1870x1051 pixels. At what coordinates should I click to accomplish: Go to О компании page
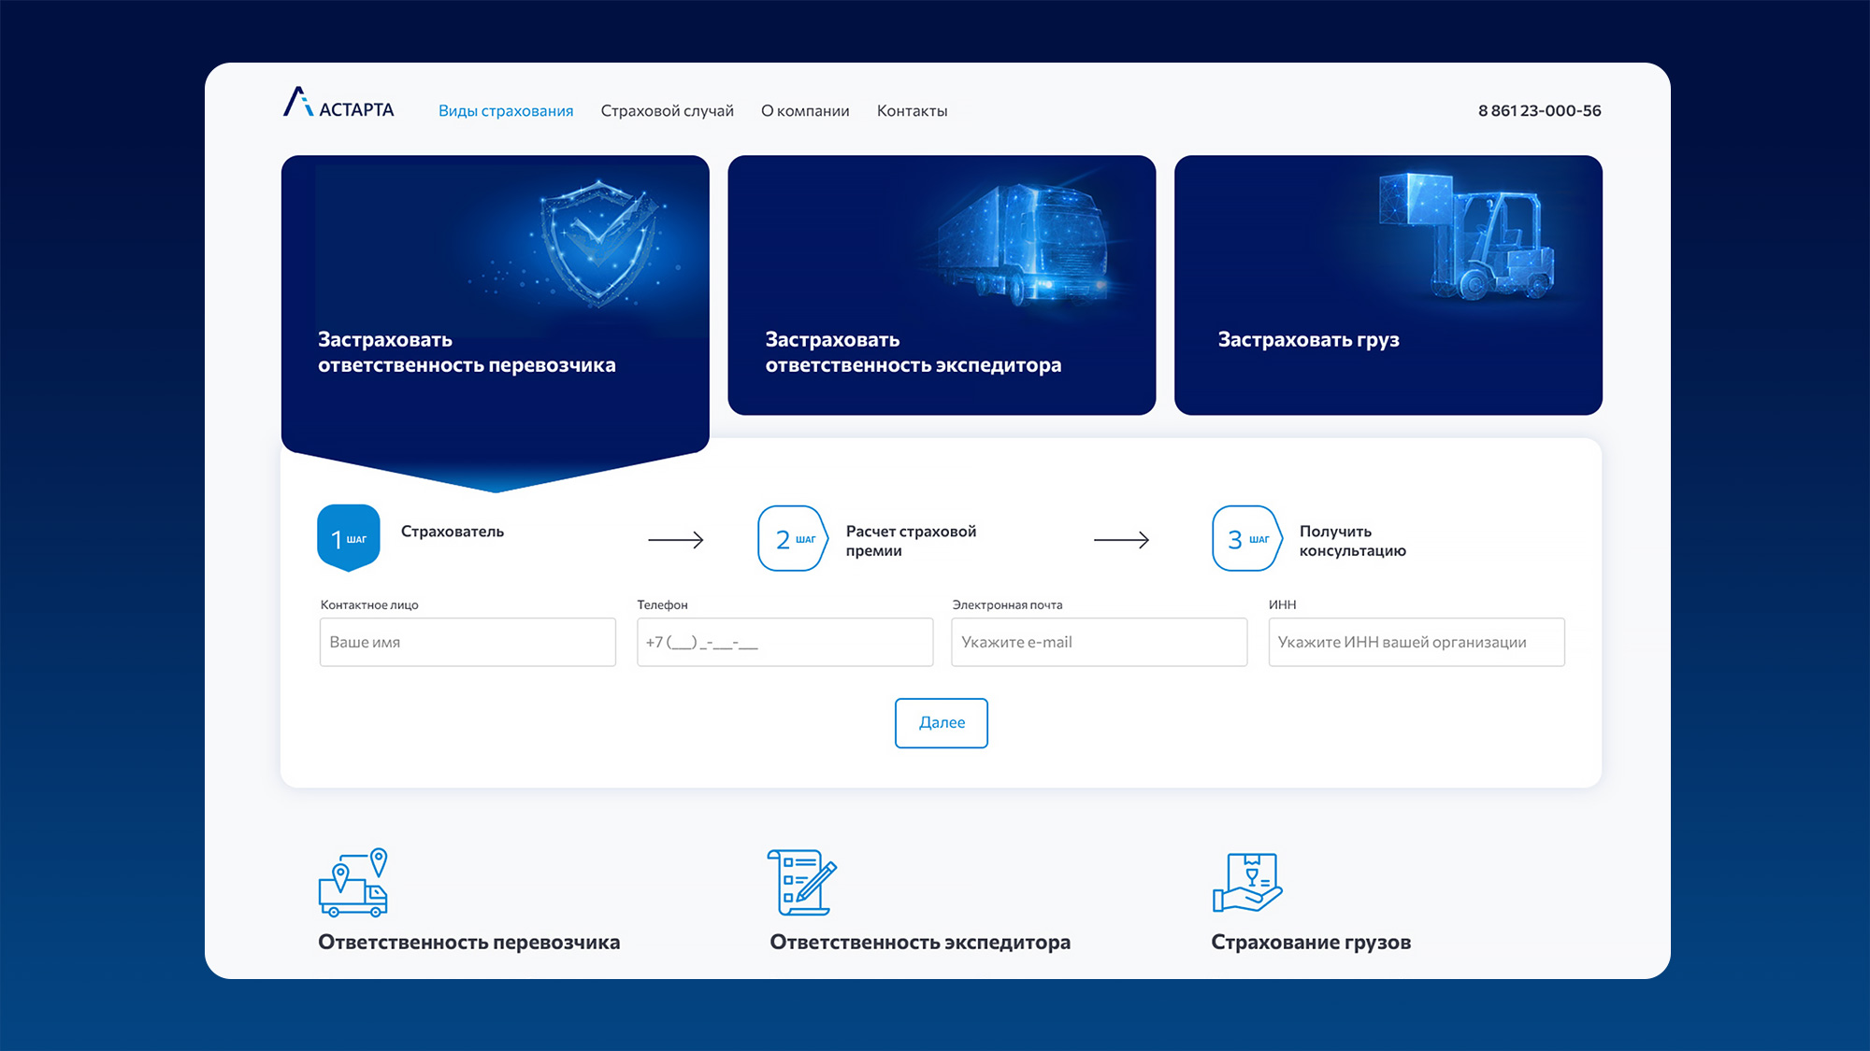(x=805, y=111)
